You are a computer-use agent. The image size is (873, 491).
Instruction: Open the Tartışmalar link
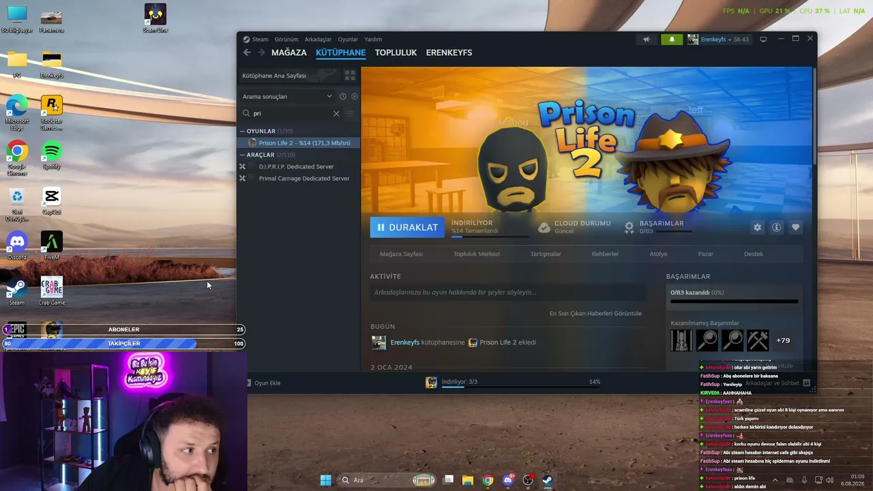tap(546, 254)
